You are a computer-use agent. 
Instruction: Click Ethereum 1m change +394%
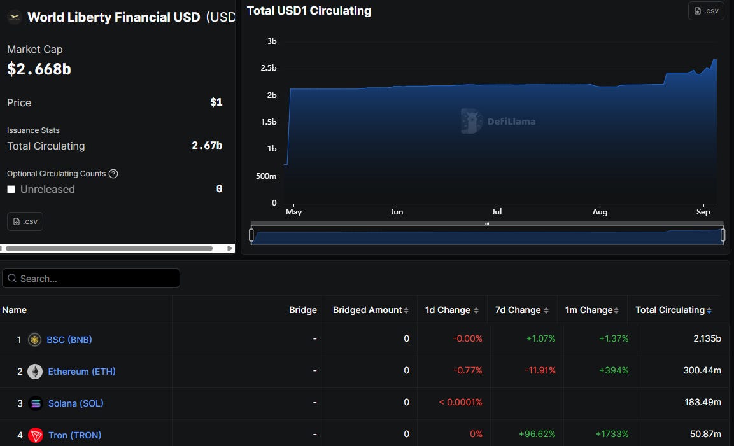point(614,370)
